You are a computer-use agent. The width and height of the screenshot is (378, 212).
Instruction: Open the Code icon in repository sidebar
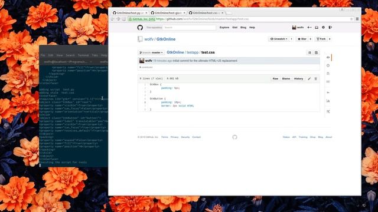point(328,58)
